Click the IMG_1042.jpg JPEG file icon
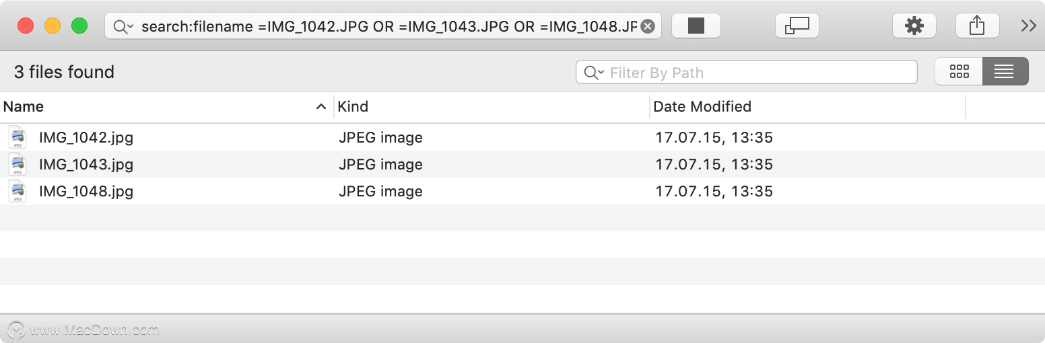This screenshot has height=343, width=1045. coord(18,137)
